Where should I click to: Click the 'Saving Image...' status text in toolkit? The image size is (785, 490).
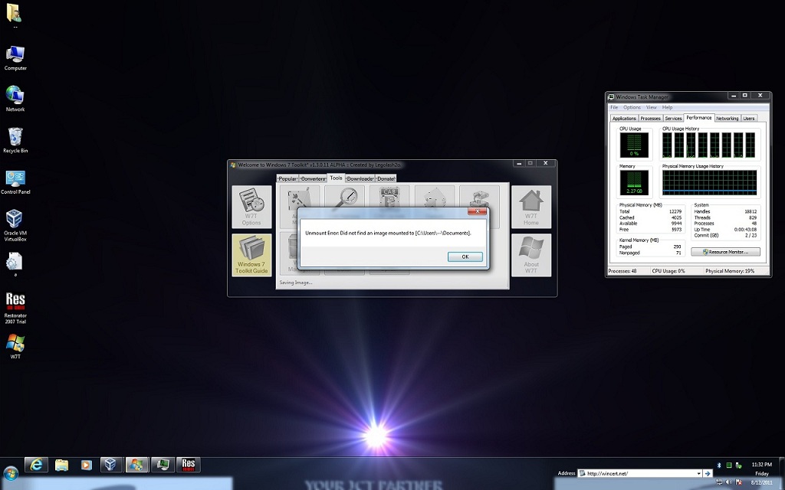(296, 283)
